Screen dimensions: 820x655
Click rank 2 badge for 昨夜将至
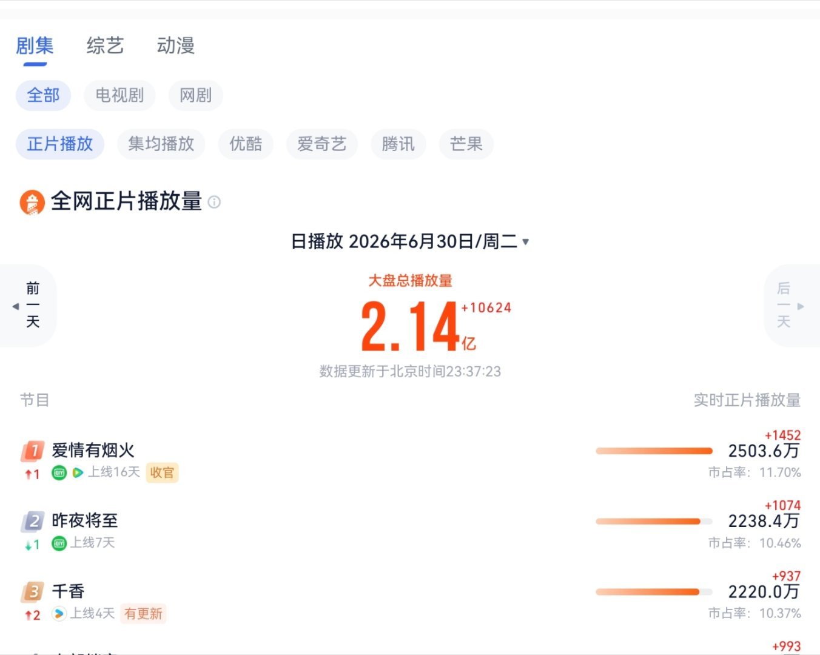[x=33, y=521]
